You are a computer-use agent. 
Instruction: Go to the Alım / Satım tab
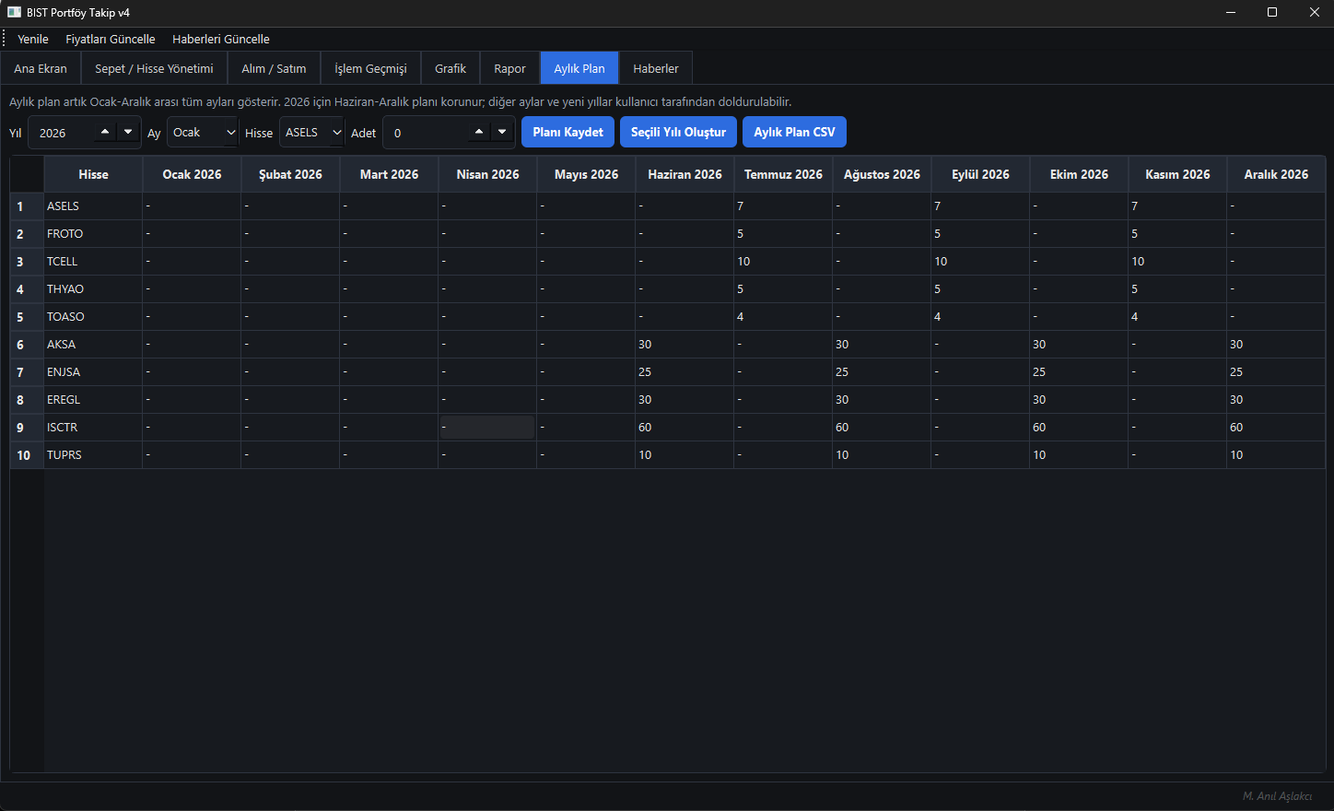[x=274, y=68]
